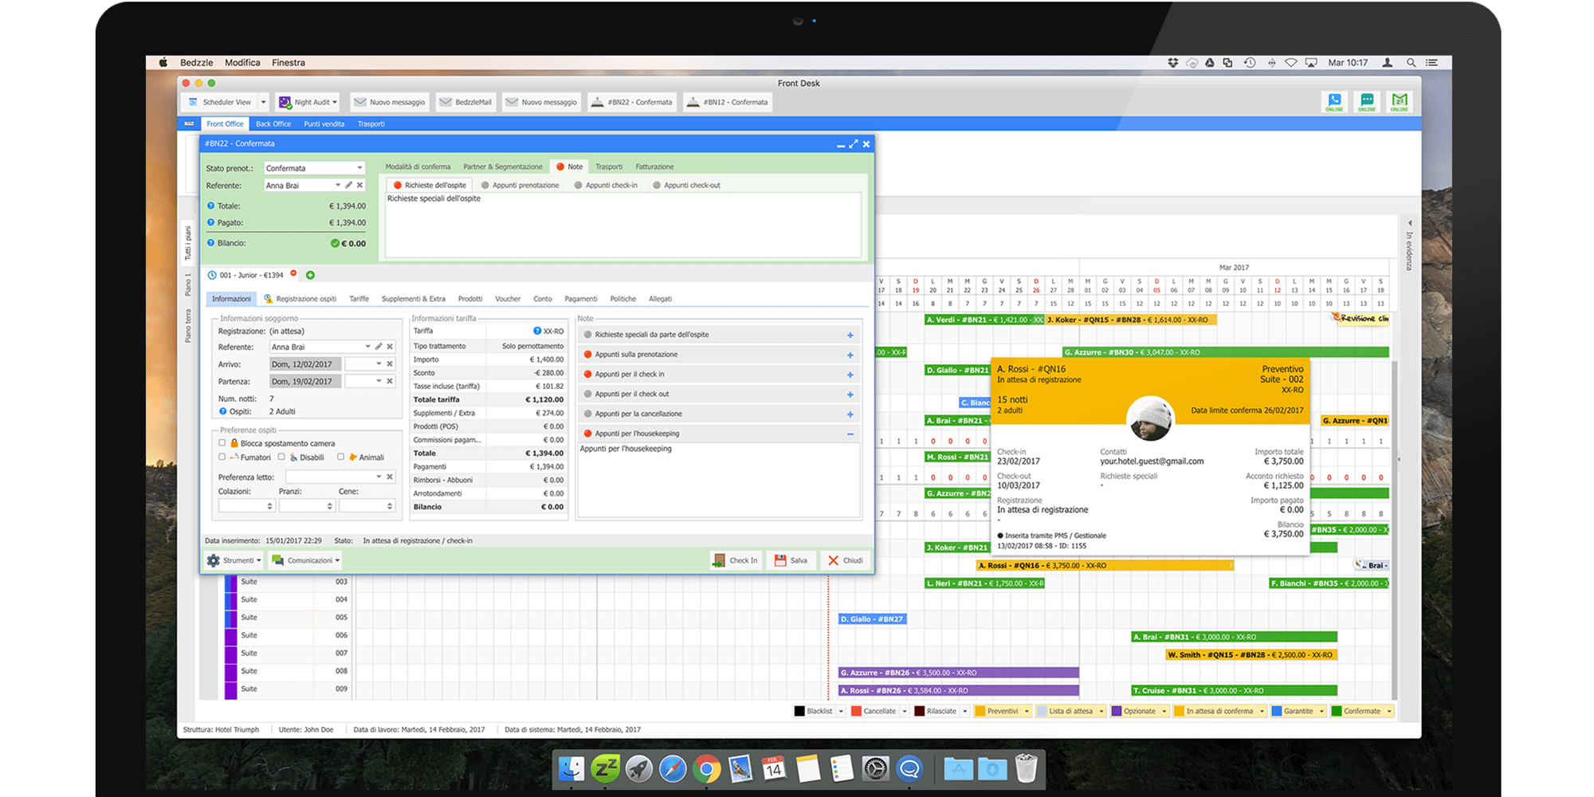Tick the Animali checkbox
Screen dimensions: 1594x797
click(x=340, y=457)
